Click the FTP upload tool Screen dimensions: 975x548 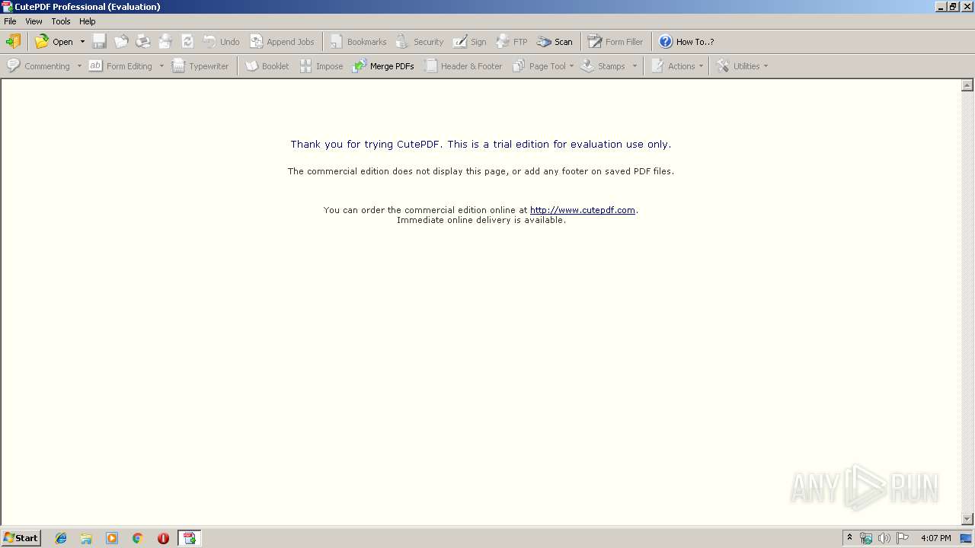(x=511, y=42)
